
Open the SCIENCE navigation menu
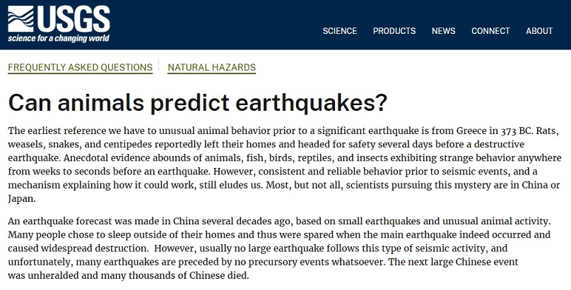coord(340,31)
